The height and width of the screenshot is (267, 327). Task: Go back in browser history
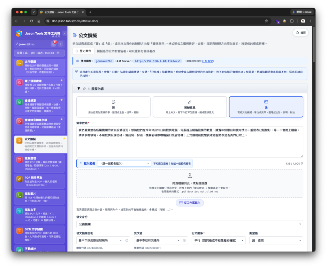coord(17,21)
